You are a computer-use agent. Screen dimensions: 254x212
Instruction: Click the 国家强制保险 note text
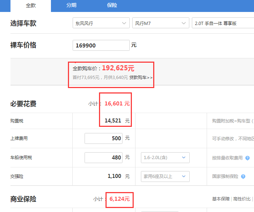click(225, 176)
